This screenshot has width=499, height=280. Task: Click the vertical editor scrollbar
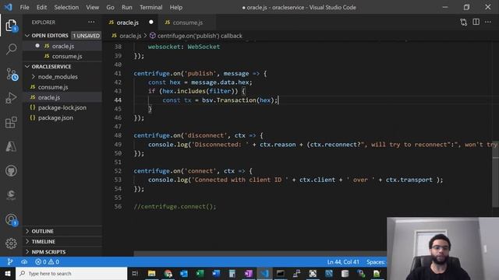tap(496, 174)
